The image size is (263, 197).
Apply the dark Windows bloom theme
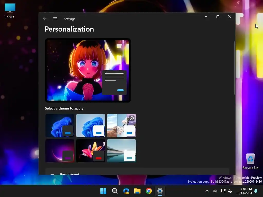pyautogui.click(x=60, y=126)
